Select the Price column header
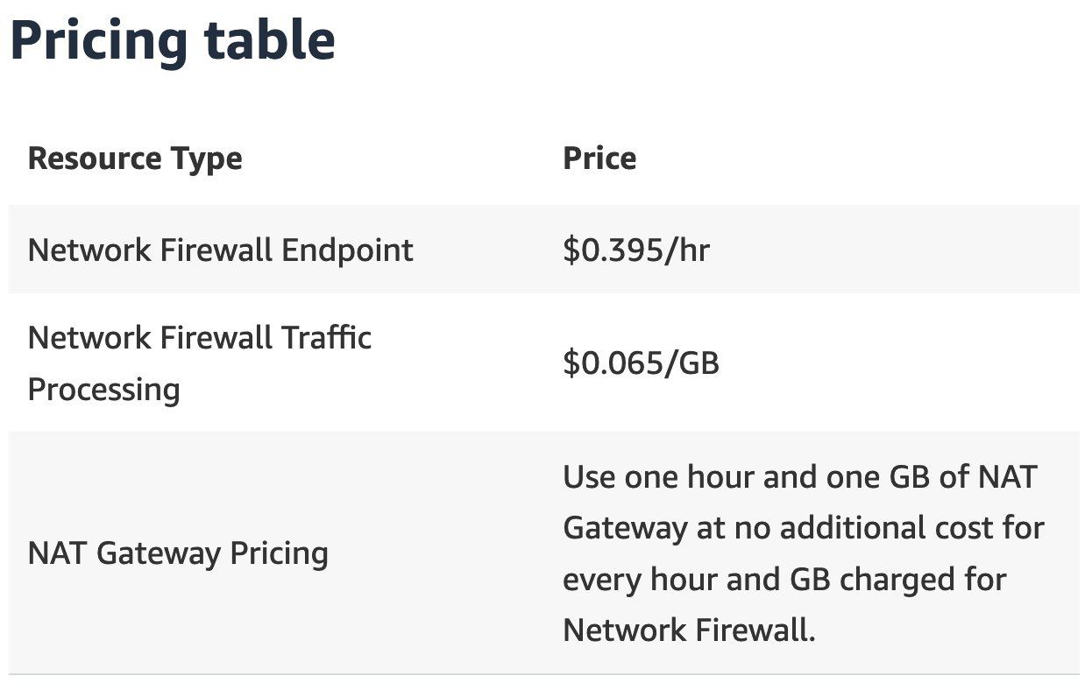The width and height of the screenshot is (1092, 690). (599, 158)
